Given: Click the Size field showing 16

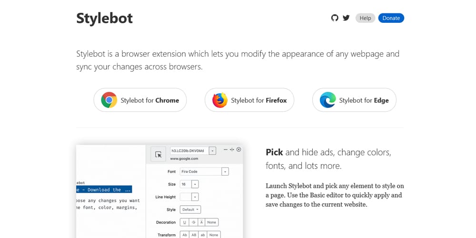Looking at the screenshot, I should coord(186,184).
